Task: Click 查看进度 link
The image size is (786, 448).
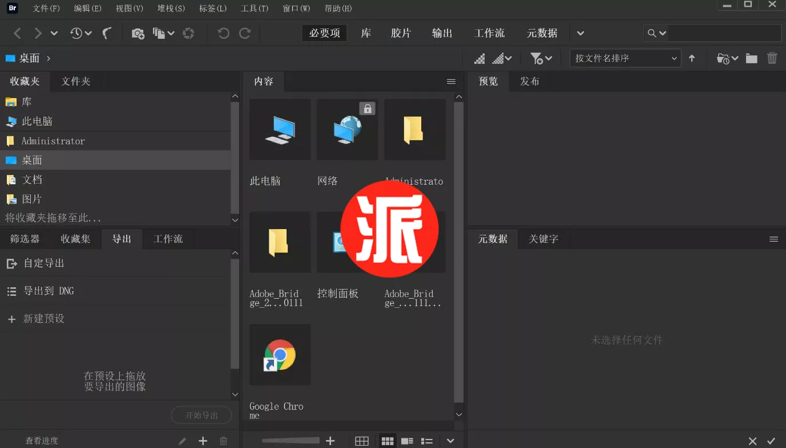Action: point(42,441)
